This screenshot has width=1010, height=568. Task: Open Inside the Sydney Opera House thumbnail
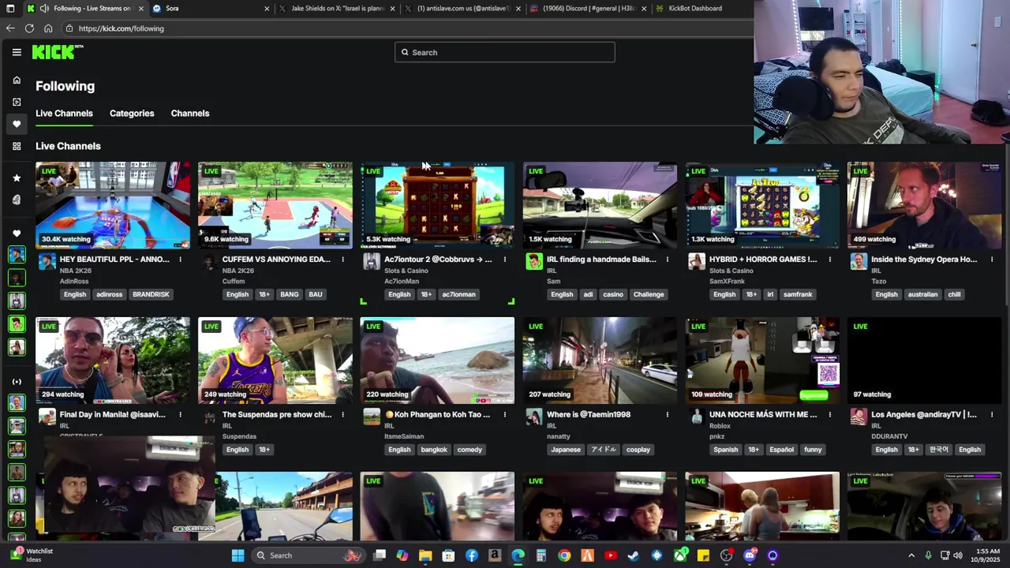(924, 205)
